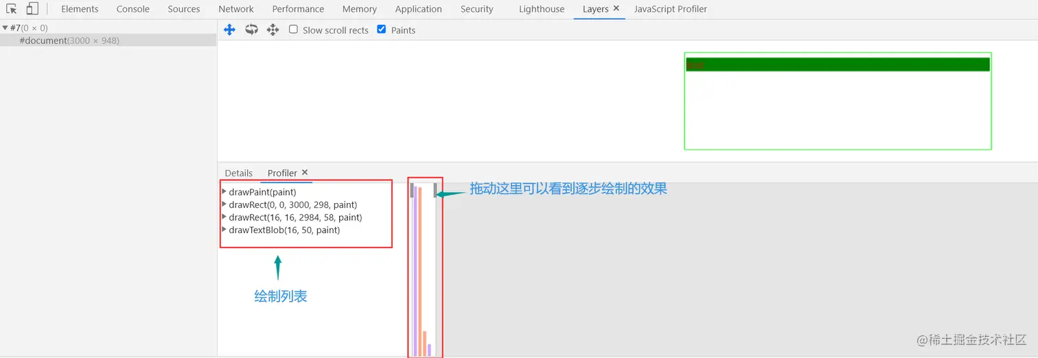The image size is (1038, 358).
Task: Open the Application tab
Action: coord(419,9)
